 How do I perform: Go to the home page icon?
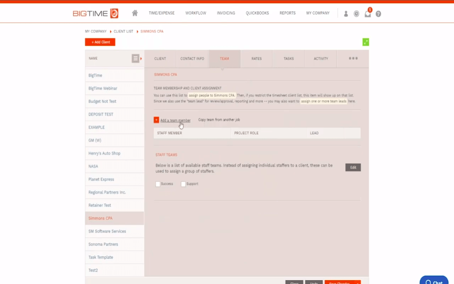click(x=135, y=13)
